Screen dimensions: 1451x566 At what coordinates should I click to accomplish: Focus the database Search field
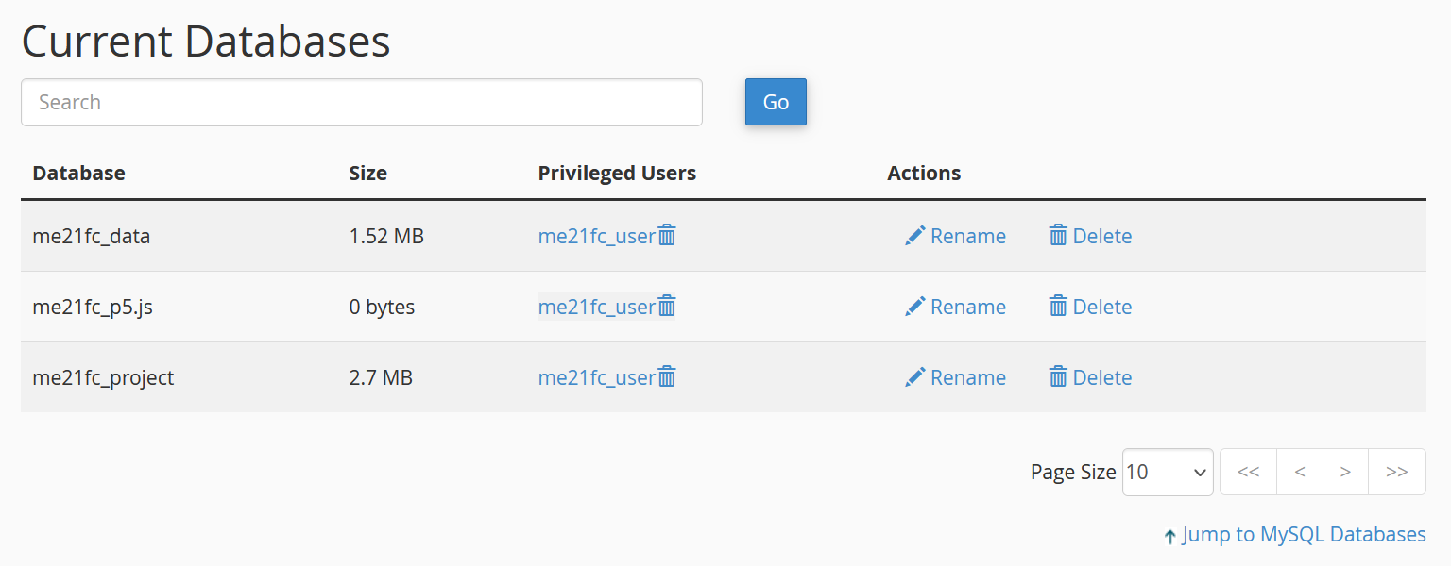pos(361,102)
